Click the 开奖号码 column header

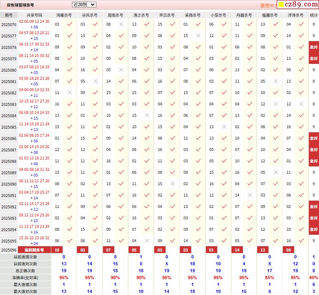tap(34, 15)
